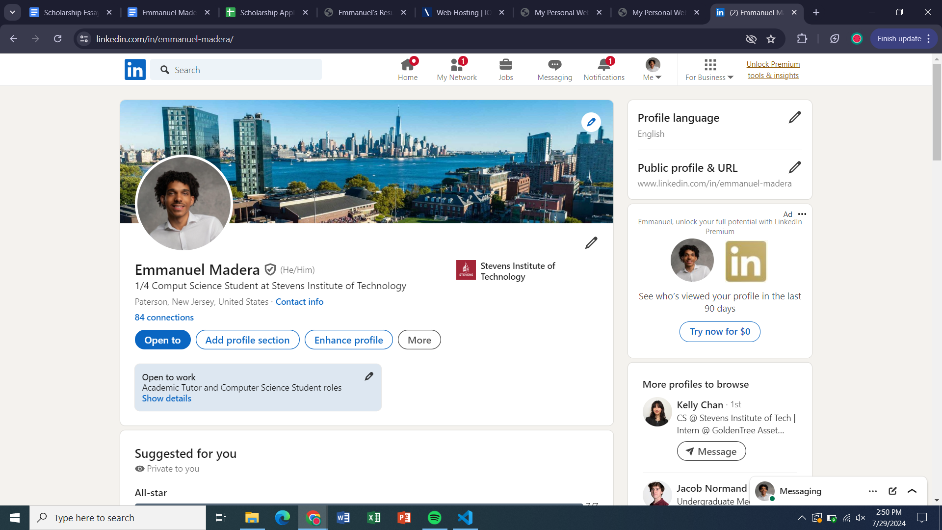Screen dimensions: 942x530
Task: Switch to Web Hosting browser tab
Action: [463, 12]
